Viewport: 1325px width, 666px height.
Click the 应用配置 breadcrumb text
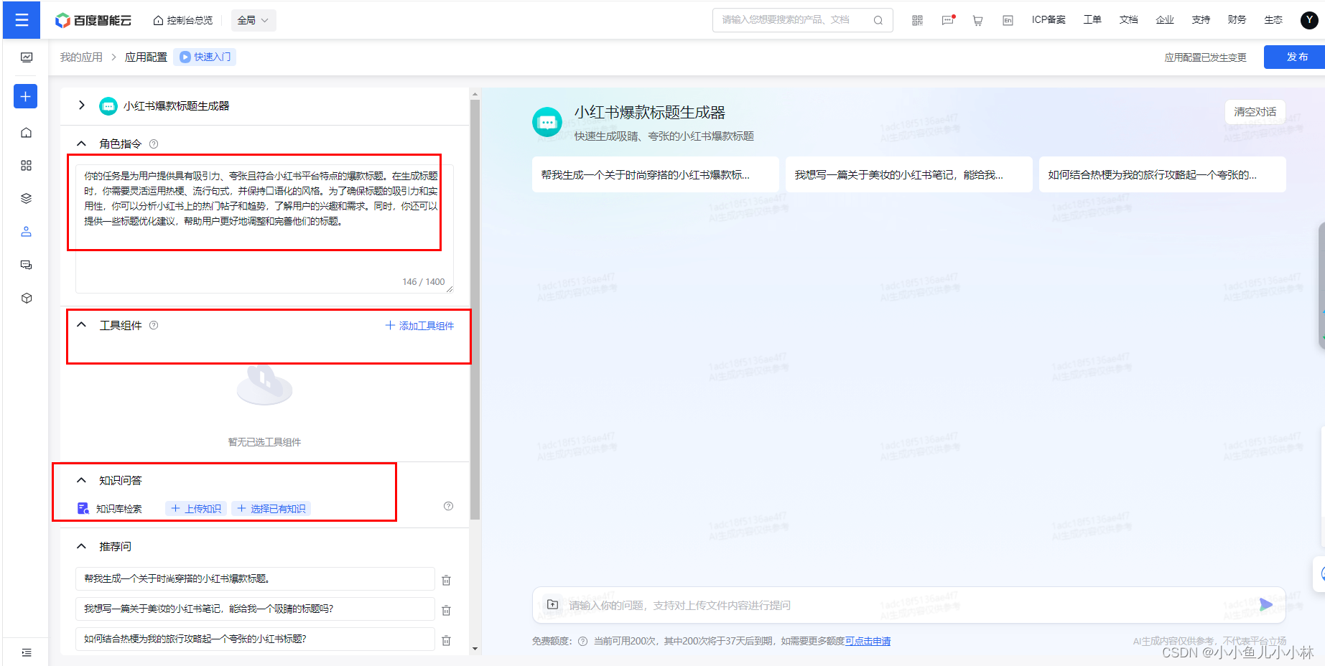[x=146, y=57]
